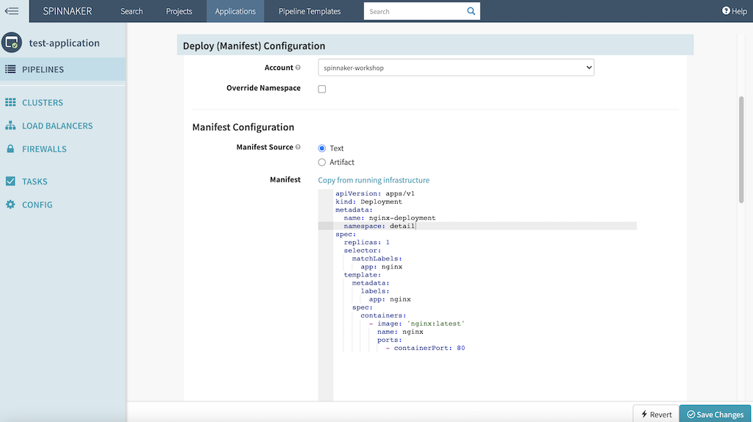Click the Manifest Source help icon
This screenshot has width=753, height=422.
coord(299,147)
